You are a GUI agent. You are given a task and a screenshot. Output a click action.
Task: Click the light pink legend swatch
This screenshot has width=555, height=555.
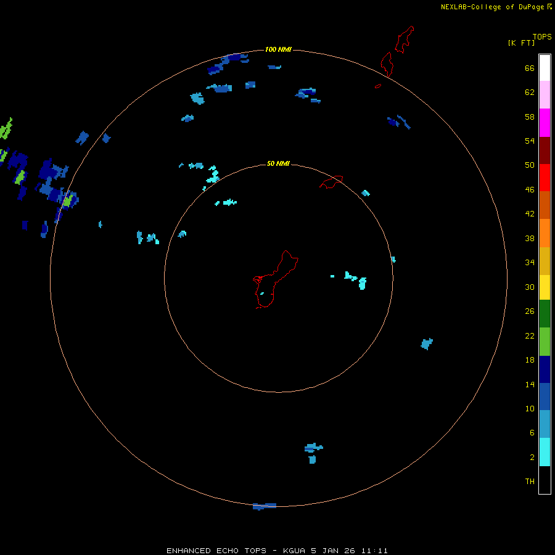pos(545,95)
